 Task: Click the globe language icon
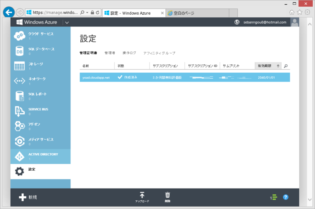237,22
